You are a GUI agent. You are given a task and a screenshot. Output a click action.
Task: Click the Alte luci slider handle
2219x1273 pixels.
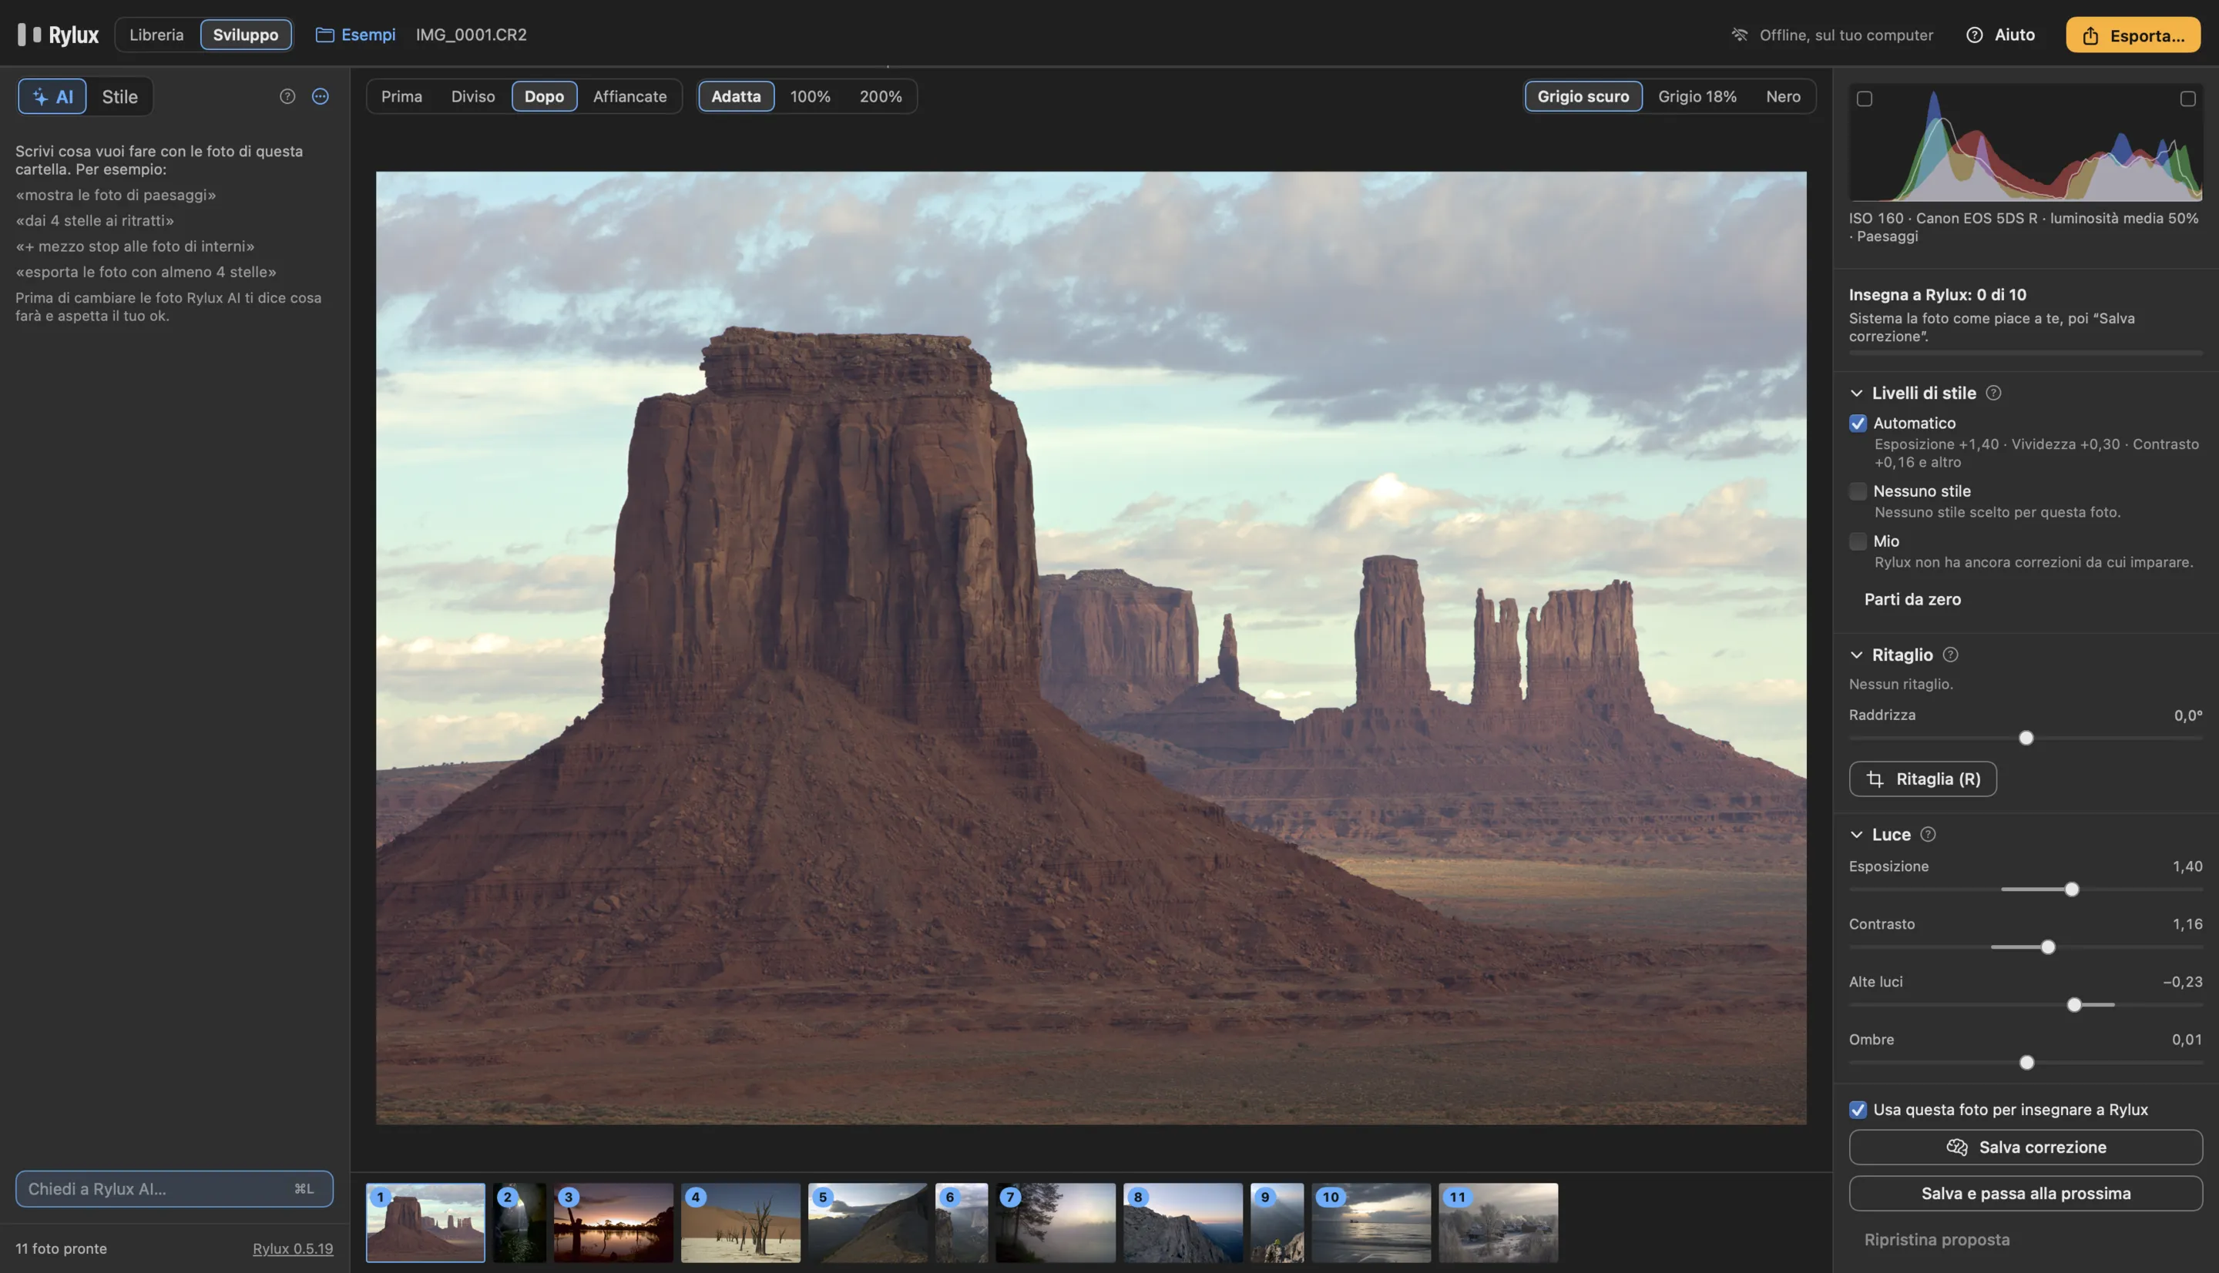click(2074, 1004)
